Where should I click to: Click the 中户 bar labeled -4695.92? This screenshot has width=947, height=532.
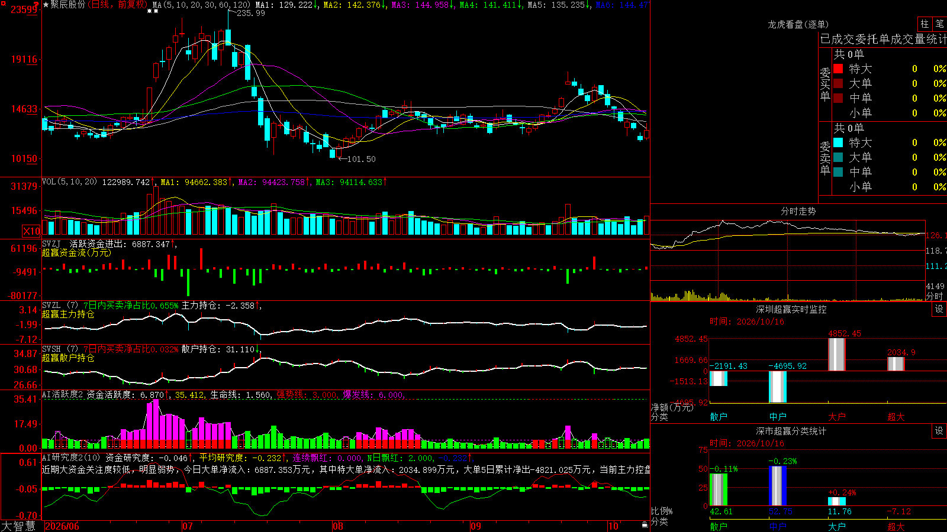778,387
